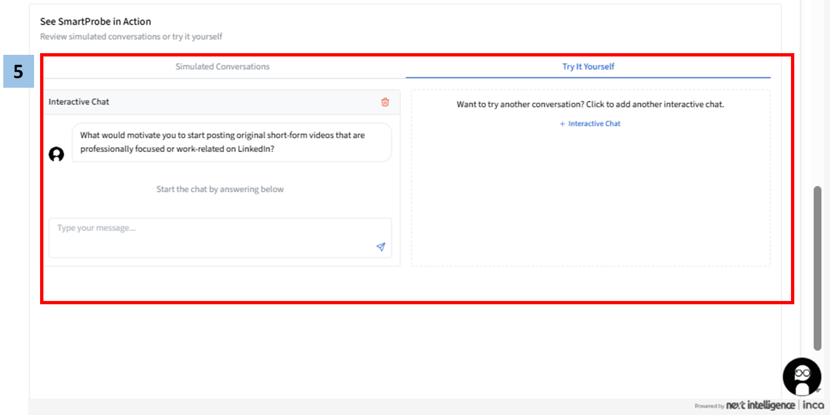The width and height of the screenshot is (830, 415).
Task: Switch to the Simulated Conversations tab
Action: (222, 66)
